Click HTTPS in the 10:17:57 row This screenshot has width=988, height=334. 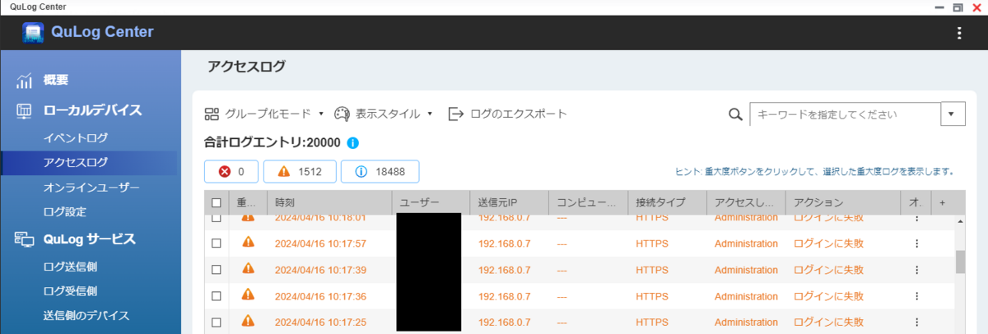(652, 244)
